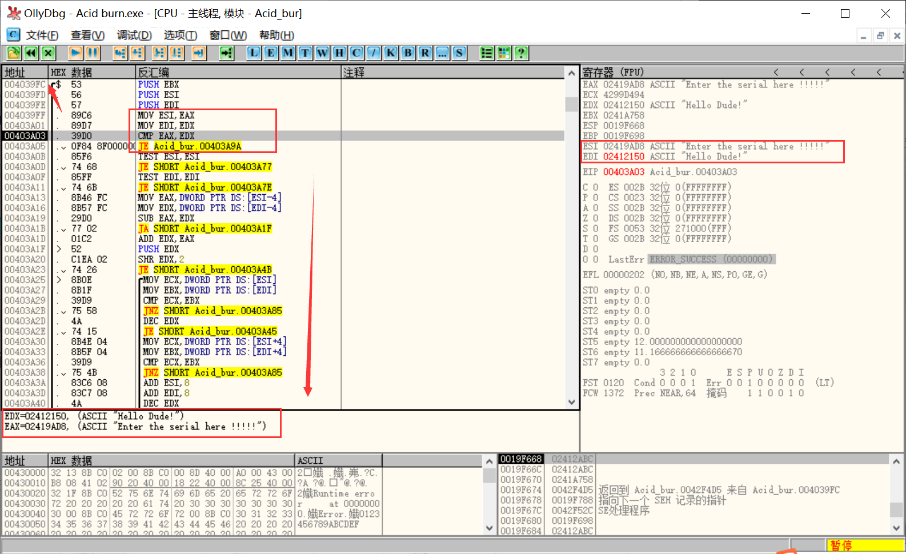Select the CMP EAX,EDX instruction row
The image size is (906, 554).
click(283, 136)
